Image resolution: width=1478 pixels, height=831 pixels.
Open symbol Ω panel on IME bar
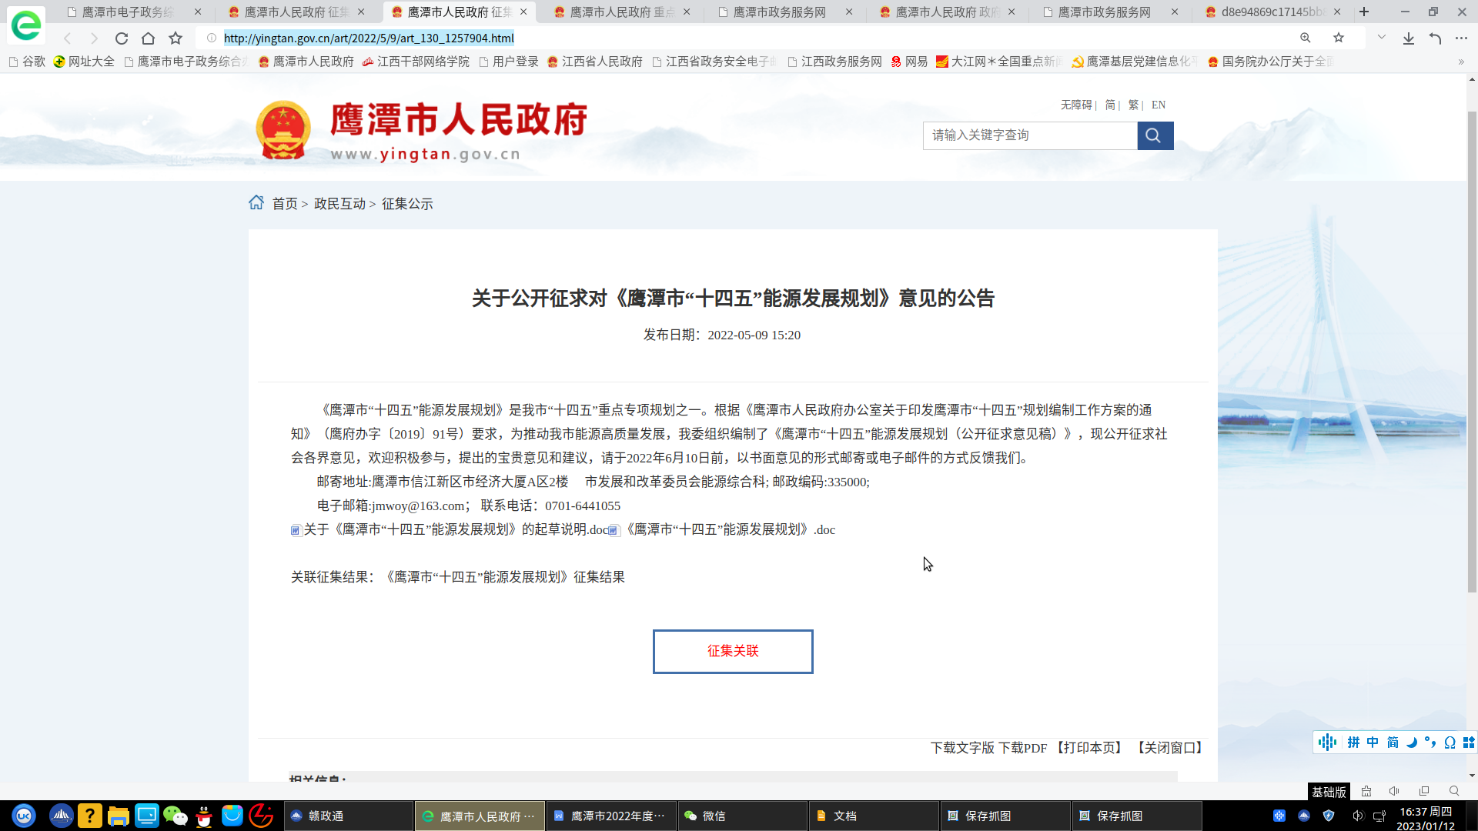(1450, 743)
